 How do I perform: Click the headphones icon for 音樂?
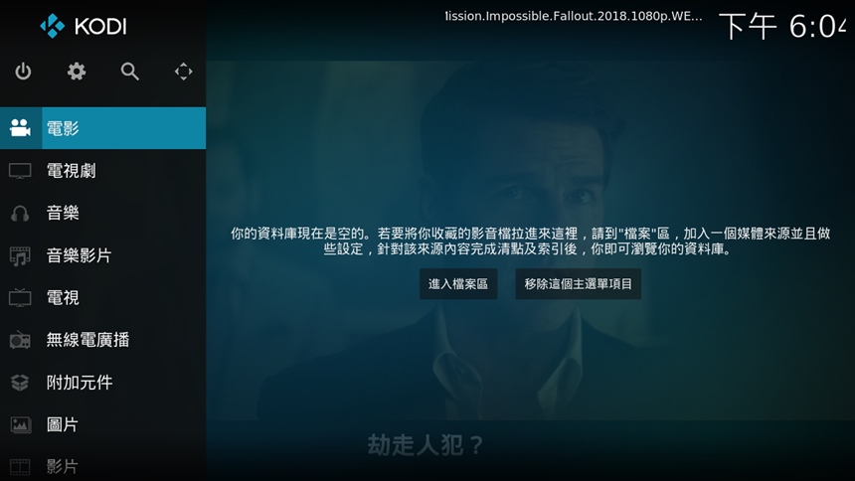(x=20, y=214)
